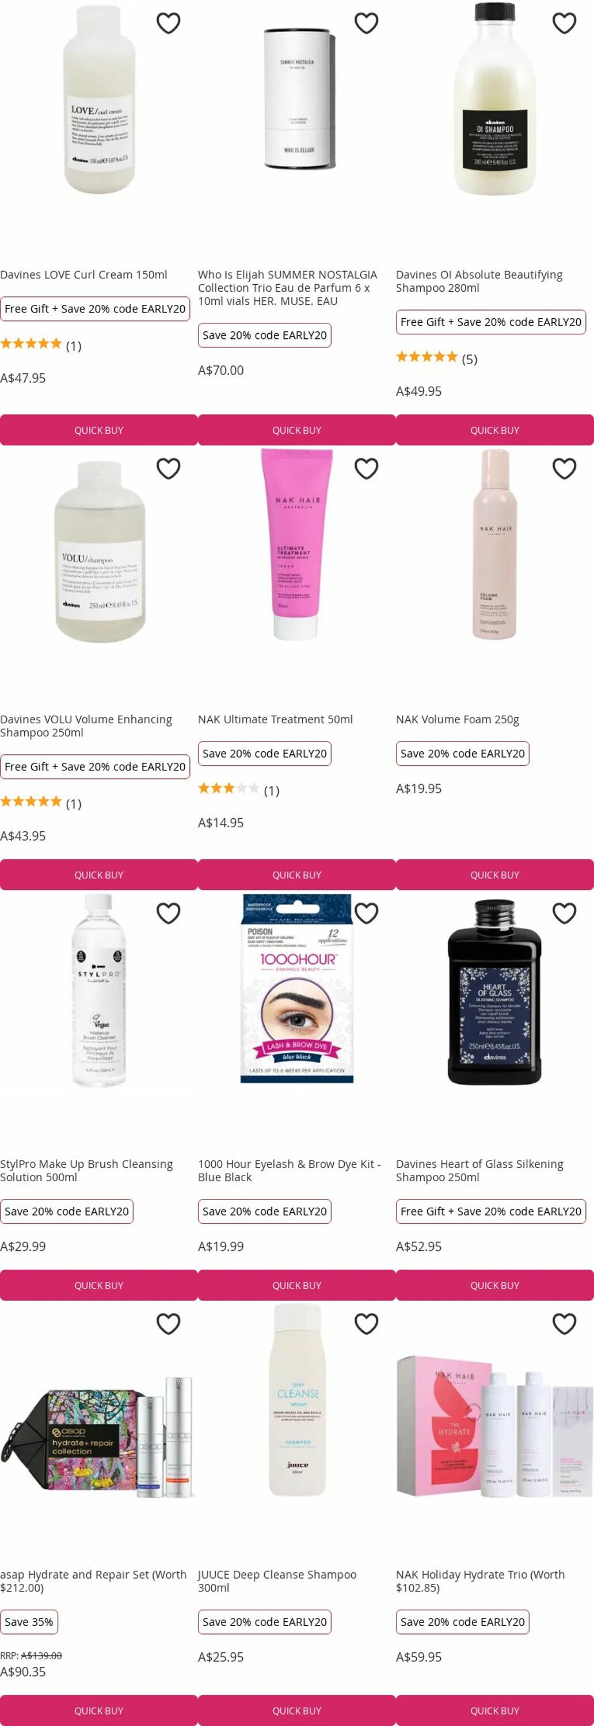Image resolution: width=594 pixels, height=1726 pixels.
Task: Toggle wishlist heart for Davines VOLU Shampoo
Action: (168, 468)
